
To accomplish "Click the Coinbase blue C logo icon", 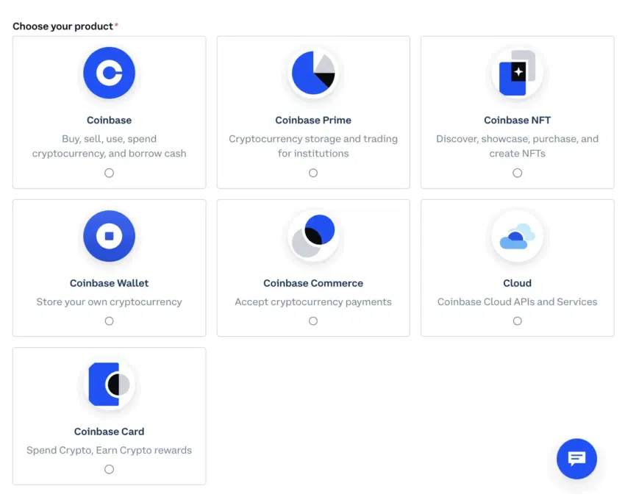I will 109,73.
